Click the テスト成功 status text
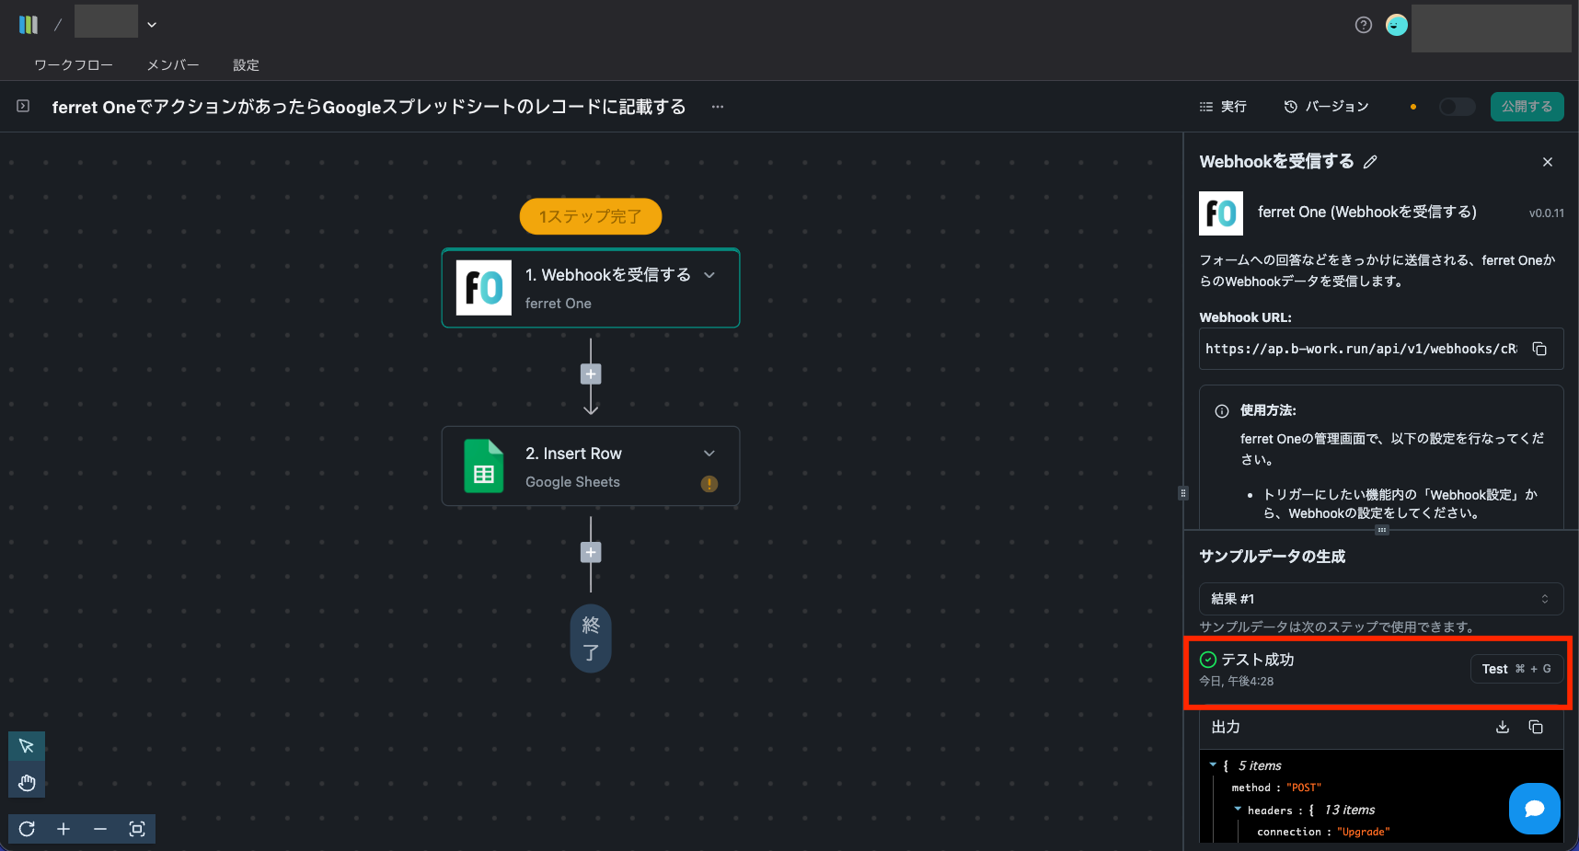The height and width of the screenshot is (851, 1579). point(1258,660)
